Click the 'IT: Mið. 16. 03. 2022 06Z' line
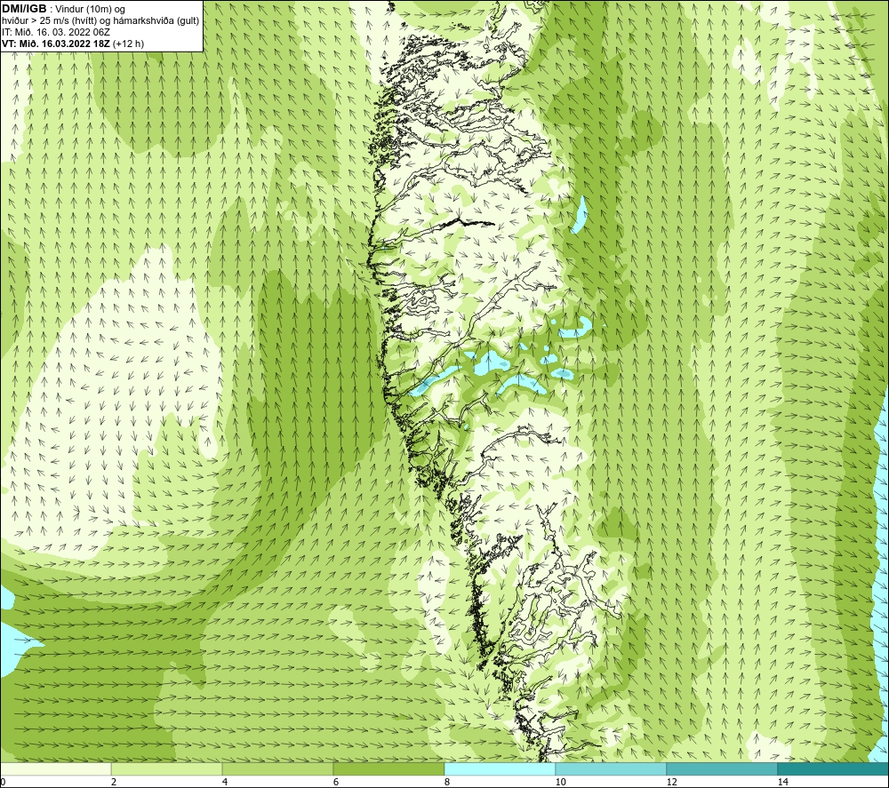 click(55, 32)
